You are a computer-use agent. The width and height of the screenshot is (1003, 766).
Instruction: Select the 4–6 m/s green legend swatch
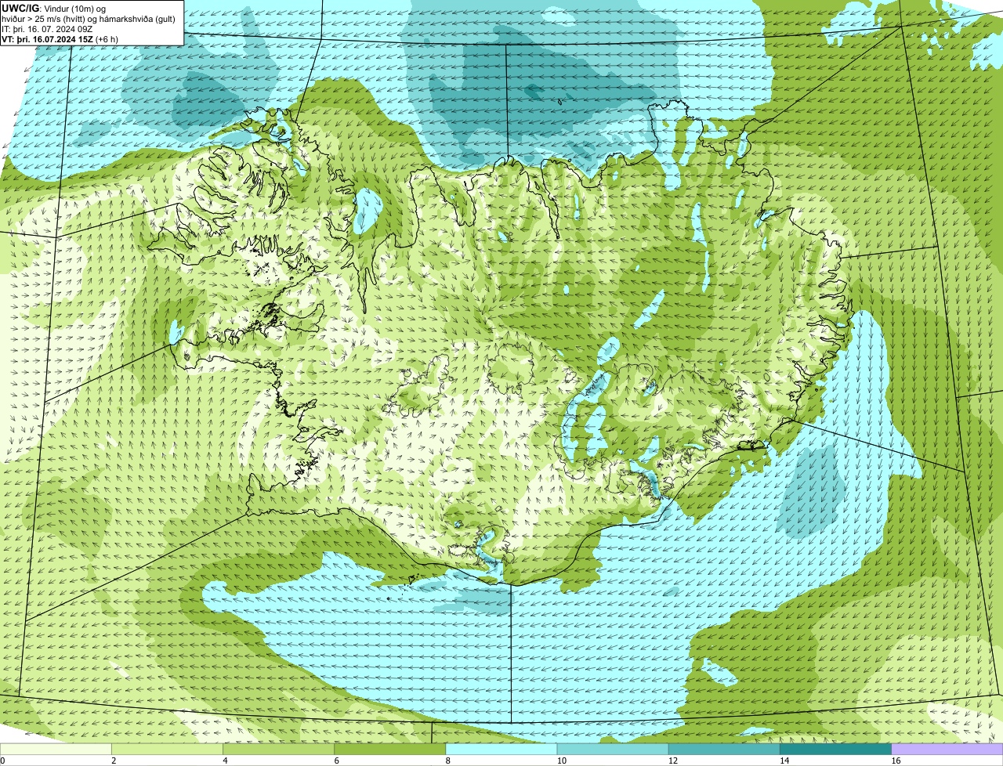[278, 750]
